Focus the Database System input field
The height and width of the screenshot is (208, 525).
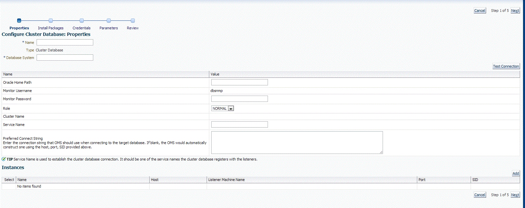pos(65,58)
